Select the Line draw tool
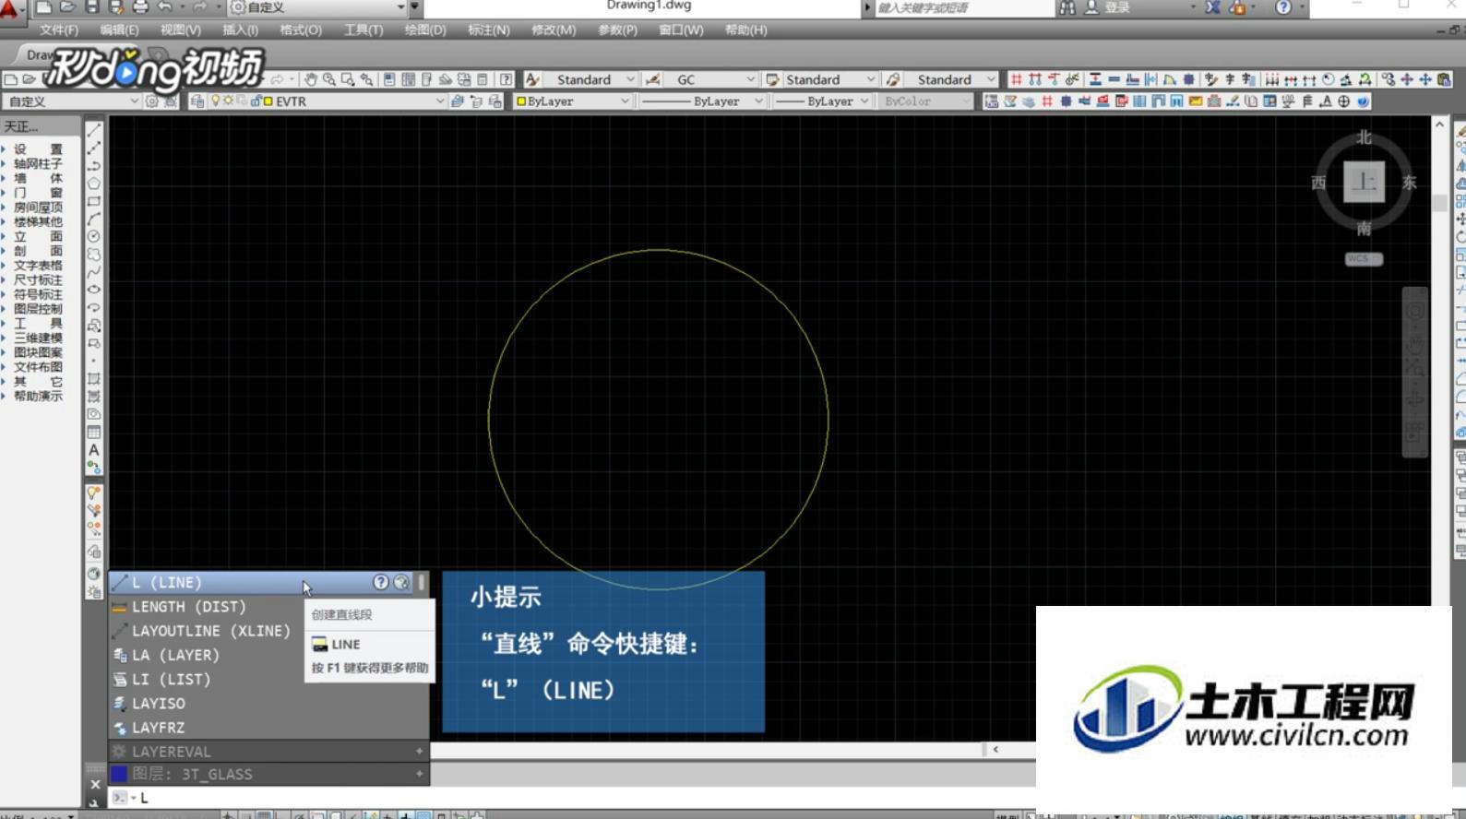 click(94, 130)
